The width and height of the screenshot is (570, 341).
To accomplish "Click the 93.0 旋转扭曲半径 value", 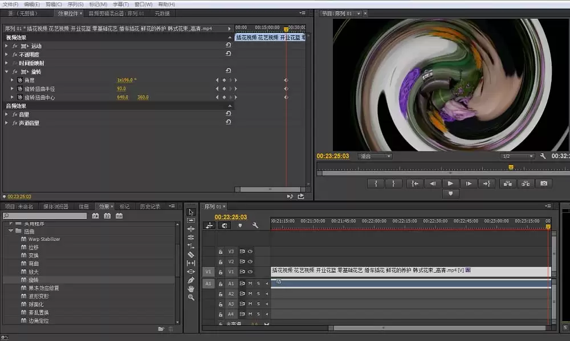I will 121,89.
